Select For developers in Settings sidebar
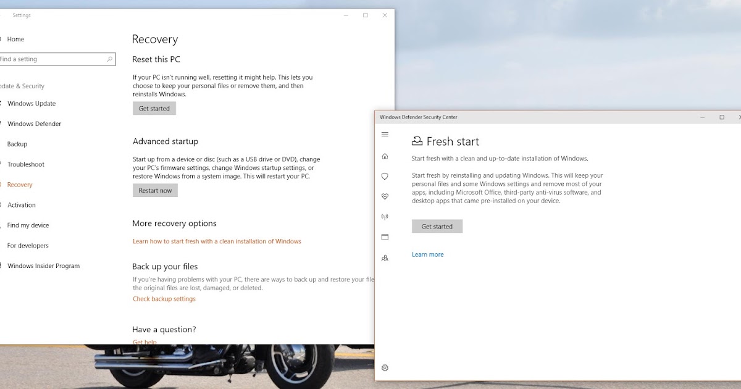This screenshot has height=389, width=741. [28, 246]
